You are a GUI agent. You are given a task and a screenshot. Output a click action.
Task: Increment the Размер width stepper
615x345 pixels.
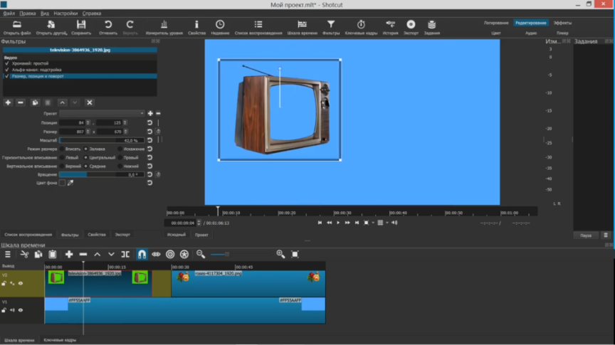tap(88, 130)
